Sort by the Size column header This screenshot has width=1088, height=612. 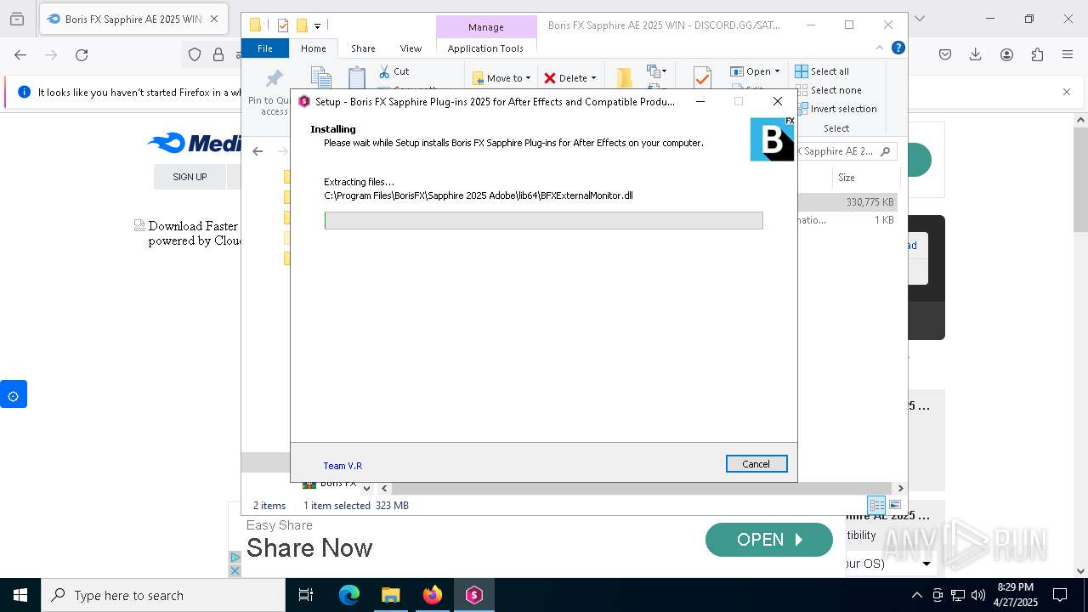pyautogui.click(x=847, y=178)
